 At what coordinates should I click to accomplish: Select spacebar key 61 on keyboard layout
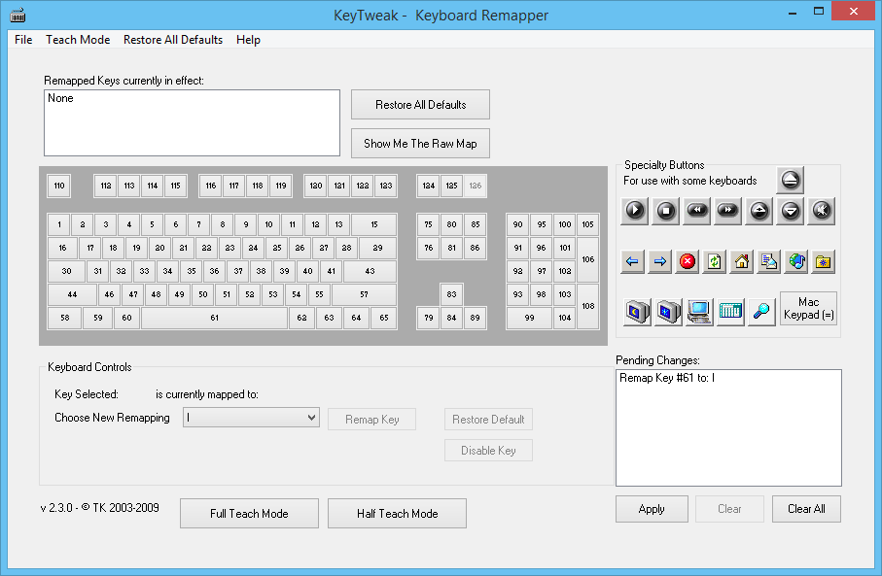tap(214, 318)
